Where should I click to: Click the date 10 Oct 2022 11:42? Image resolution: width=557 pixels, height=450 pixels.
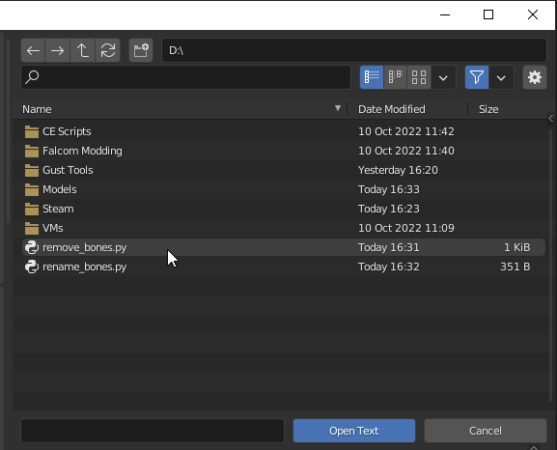406,131
